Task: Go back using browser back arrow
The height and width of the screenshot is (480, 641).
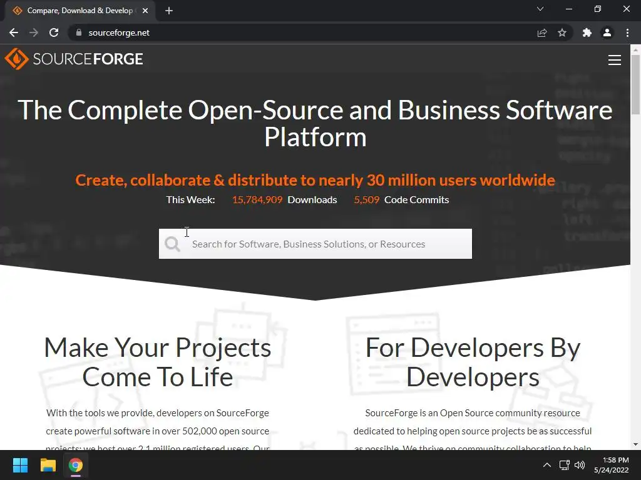Action: pyautogui.click(x=14, y=32)
